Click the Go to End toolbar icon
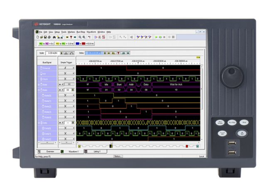The width and height of the screenshot is (270, 188). coord(75,37)
